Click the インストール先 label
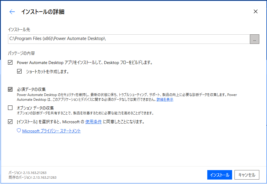Screen dimensions: 267x184 pos(19,30)
